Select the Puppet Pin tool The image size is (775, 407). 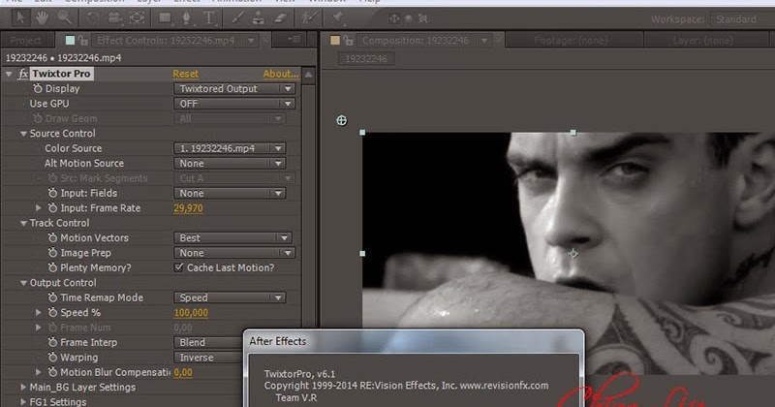tap(337, 18)
